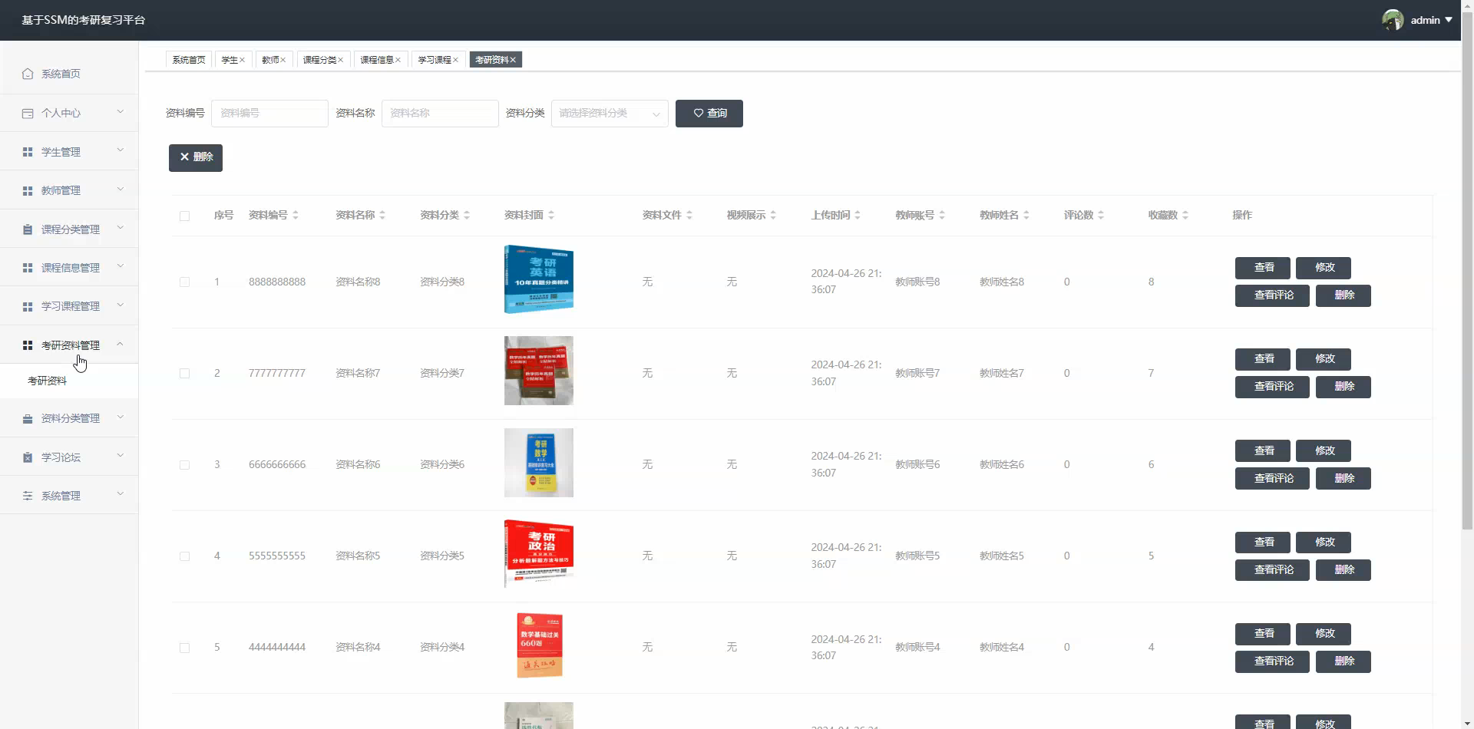Click the 课程信息管理 grid icon
The height and width of the screenshot is (729, 1474).
(x=28, y=268)
